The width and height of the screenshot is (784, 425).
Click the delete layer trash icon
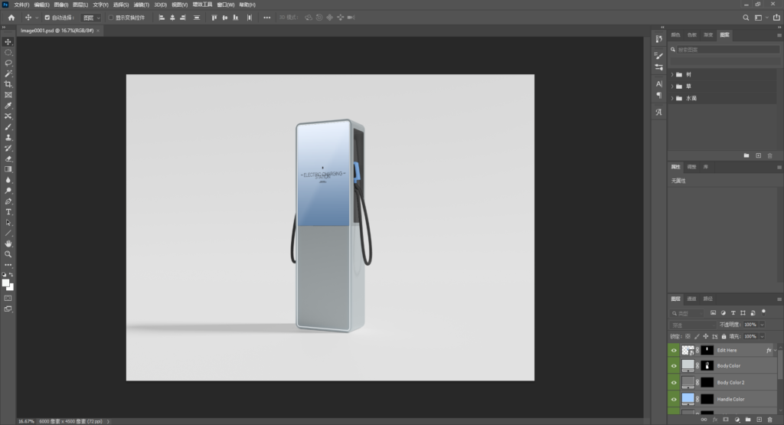(x=769, y=420)
